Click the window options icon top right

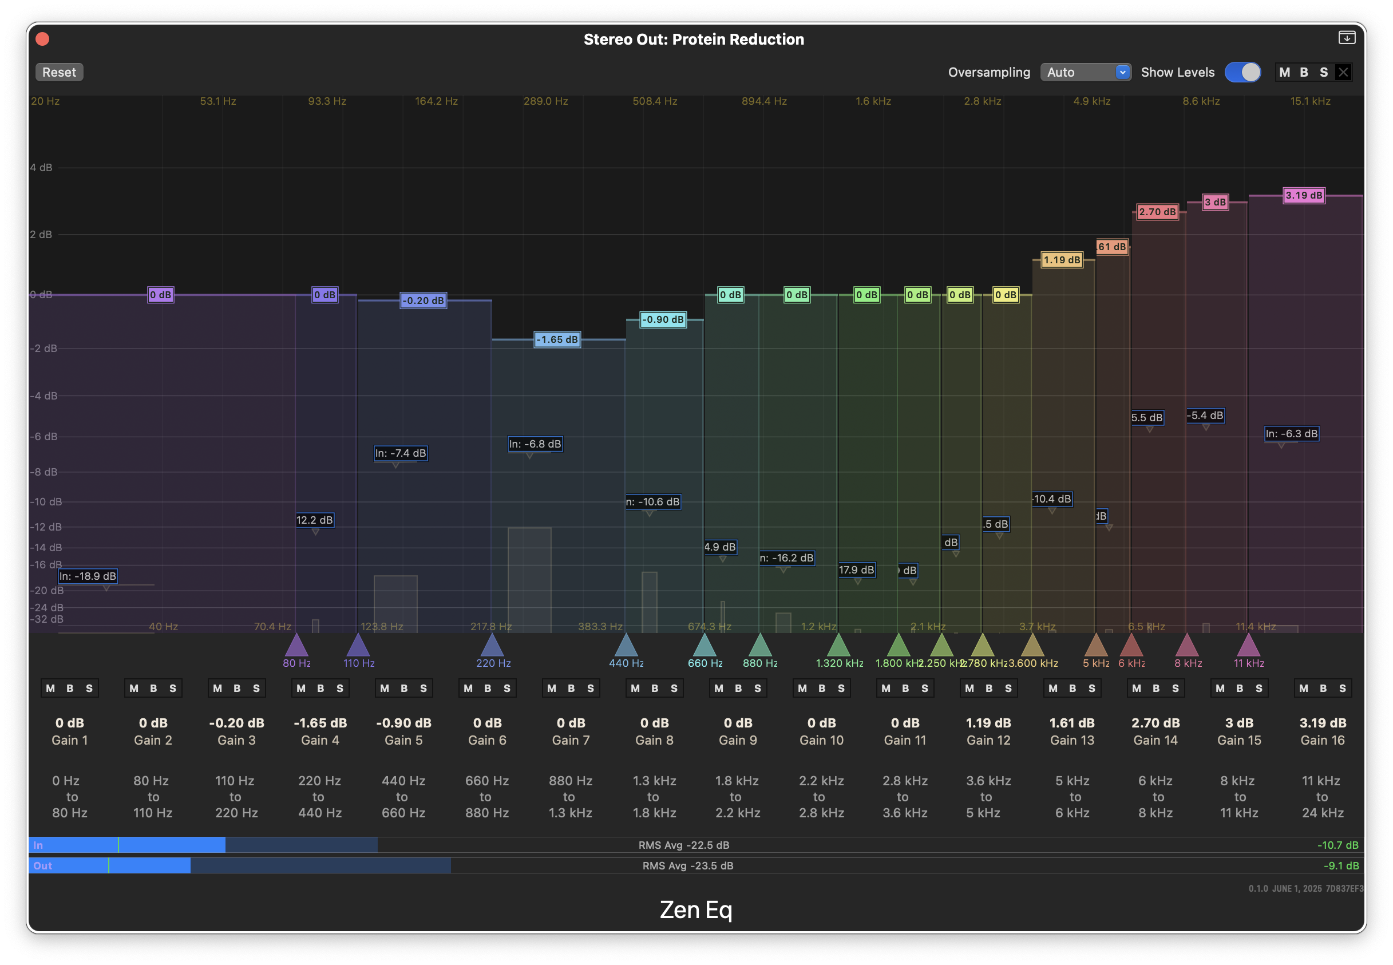pyautogui.click(x=1347, y=38)
